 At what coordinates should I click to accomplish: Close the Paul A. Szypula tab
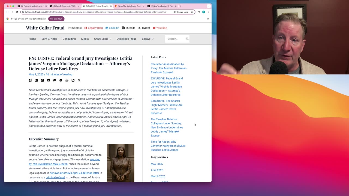(x=46, y=6)
